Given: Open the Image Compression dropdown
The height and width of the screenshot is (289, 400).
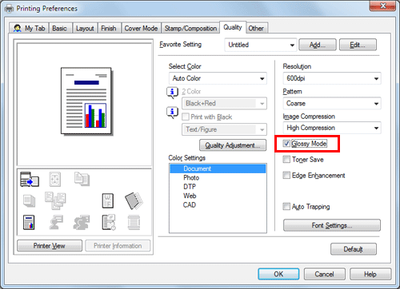Looking at the screenshot, I should tap(332, 128).
